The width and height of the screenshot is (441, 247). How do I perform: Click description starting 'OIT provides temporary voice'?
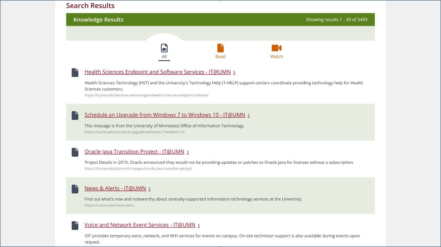[222, 239]
